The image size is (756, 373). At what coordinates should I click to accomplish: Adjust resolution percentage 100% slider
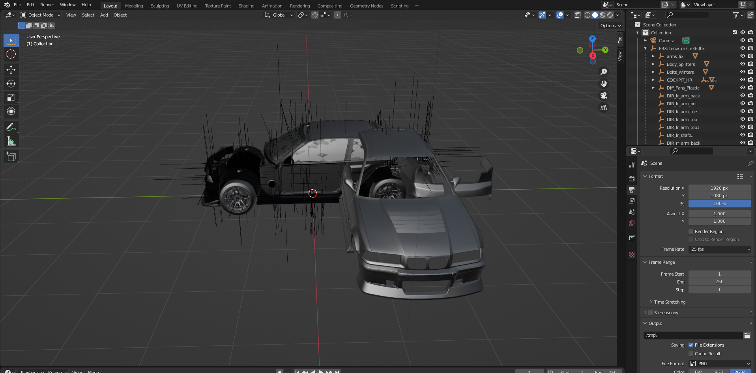pyautogui.click(x=720, y=203)
